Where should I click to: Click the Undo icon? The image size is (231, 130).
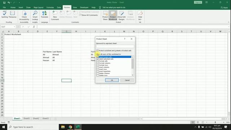click(9, 3)
